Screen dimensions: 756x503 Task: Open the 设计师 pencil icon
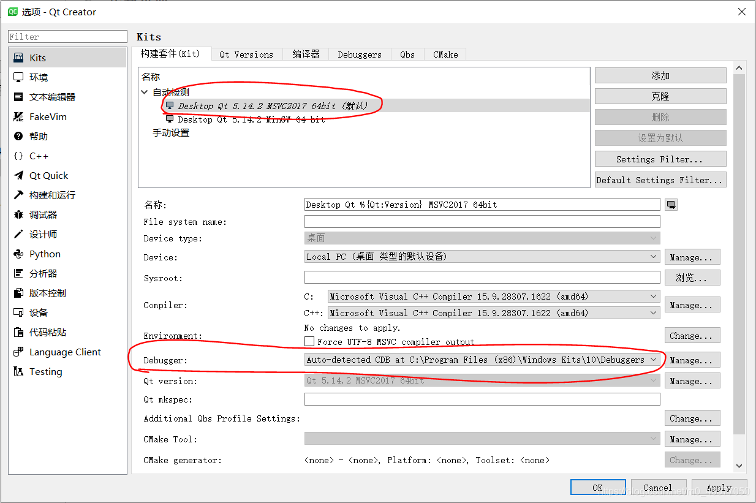point(18,234)
